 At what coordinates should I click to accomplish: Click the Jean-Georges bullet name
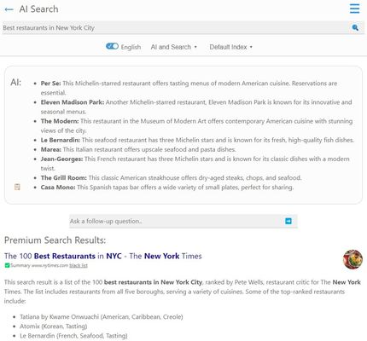[61, 159]
